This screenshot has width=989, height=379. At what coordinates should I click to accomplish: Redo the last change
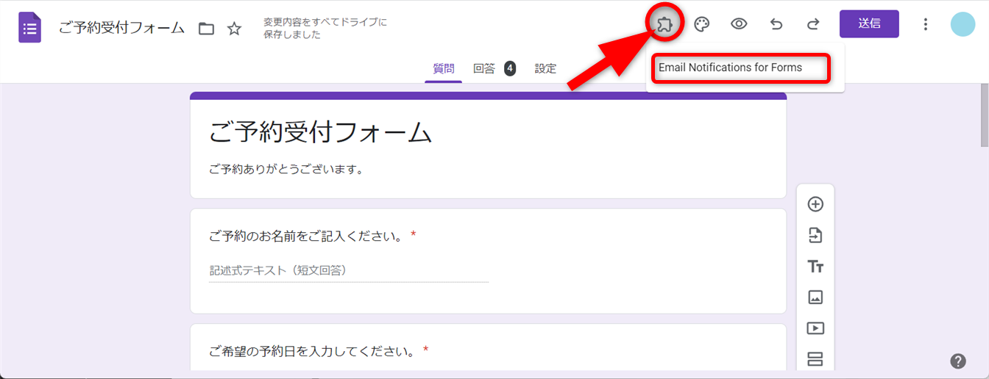813,24
